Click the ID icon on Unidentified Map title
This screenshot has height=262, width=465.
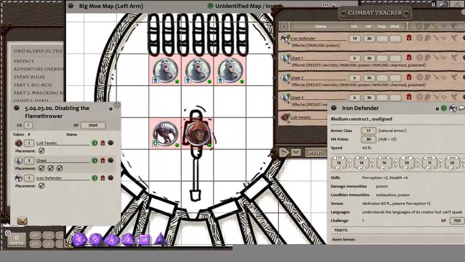(x=210, y=6)
